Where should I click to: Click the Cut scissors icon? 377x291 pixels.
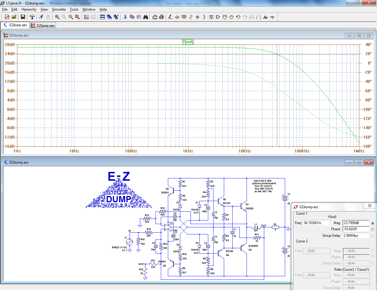pyautogui.click(x=125, y=17)
